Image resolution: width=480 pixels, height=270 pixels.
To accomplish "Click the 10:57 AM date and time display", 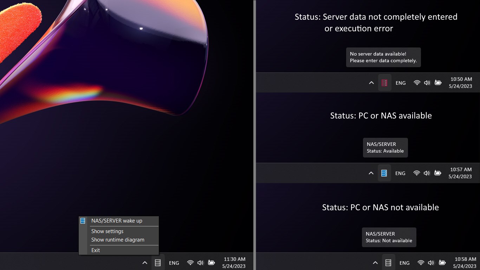I will [x=460, y=173].
